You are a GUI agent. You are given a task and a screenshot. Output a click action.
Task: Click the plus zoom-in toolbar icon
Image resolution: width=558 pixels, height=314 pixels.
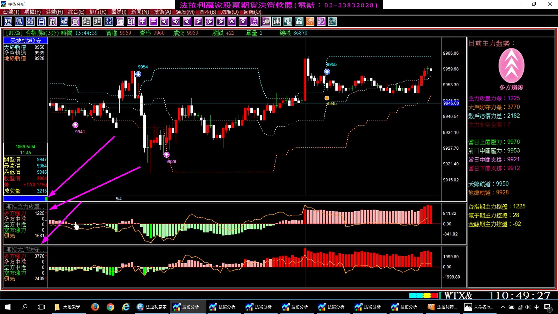pyautogui.click(x=142, y=22)
